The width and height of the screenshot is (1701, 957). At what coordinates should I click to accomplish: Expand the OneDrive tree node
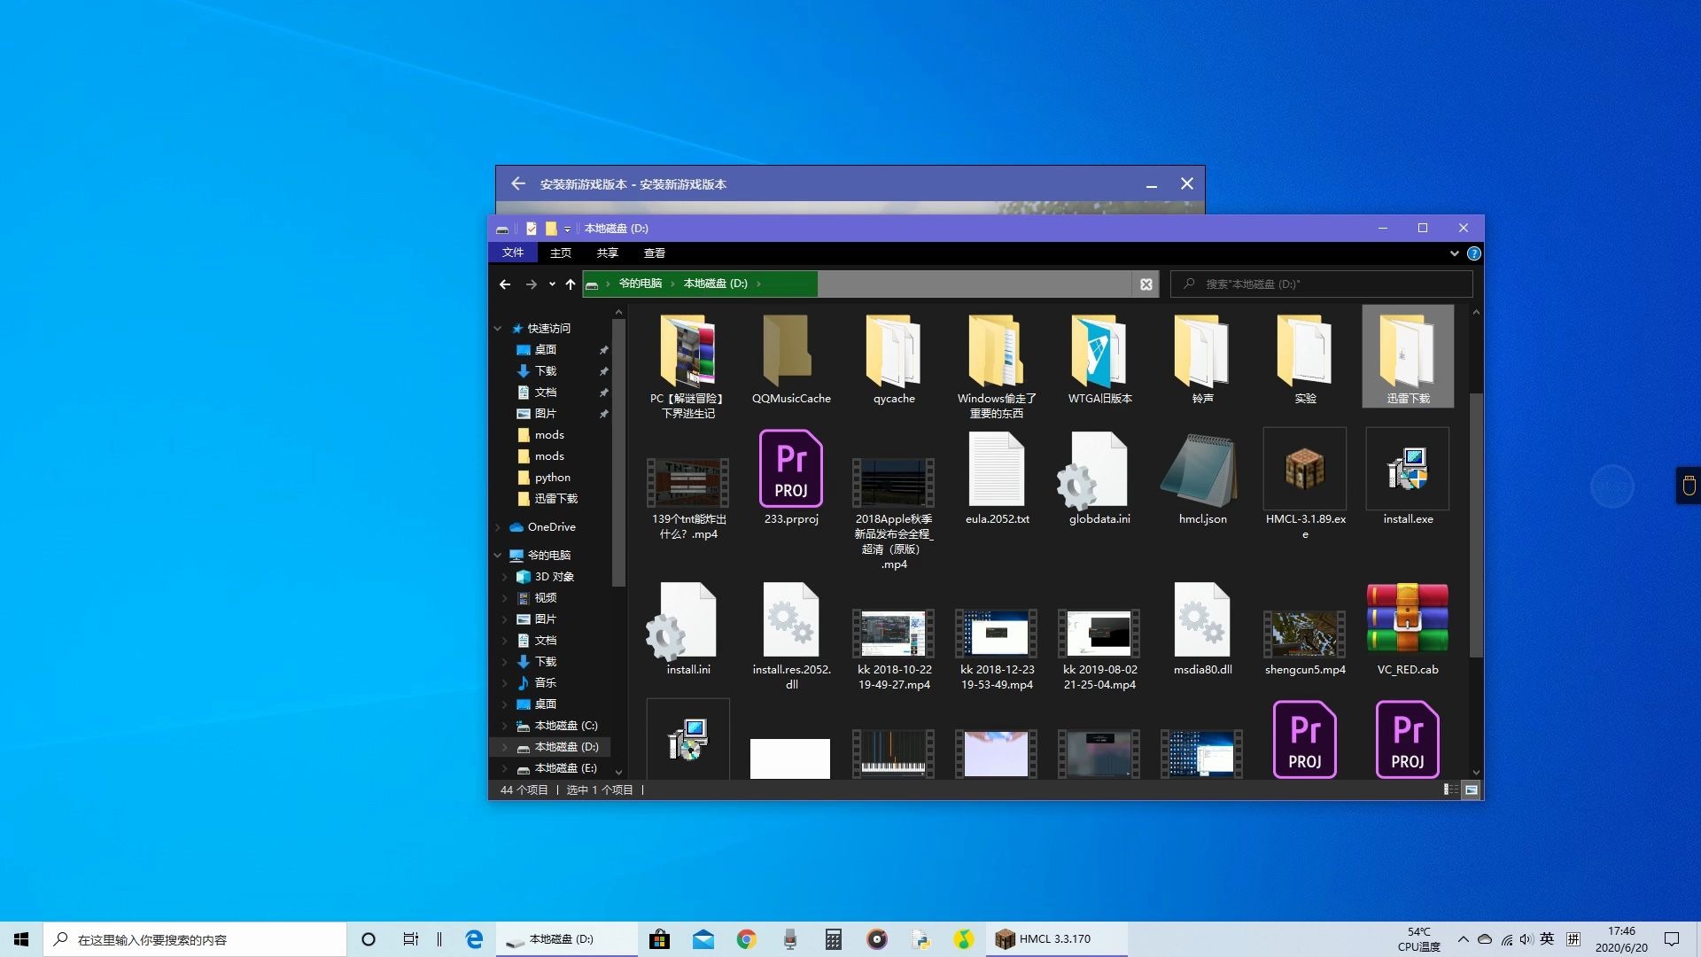tap(498, 527)
